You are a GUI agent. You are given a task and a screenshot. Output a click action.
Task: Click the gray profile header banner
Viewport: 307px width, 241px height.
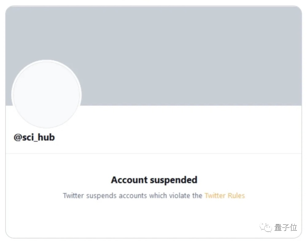point(184,55)
